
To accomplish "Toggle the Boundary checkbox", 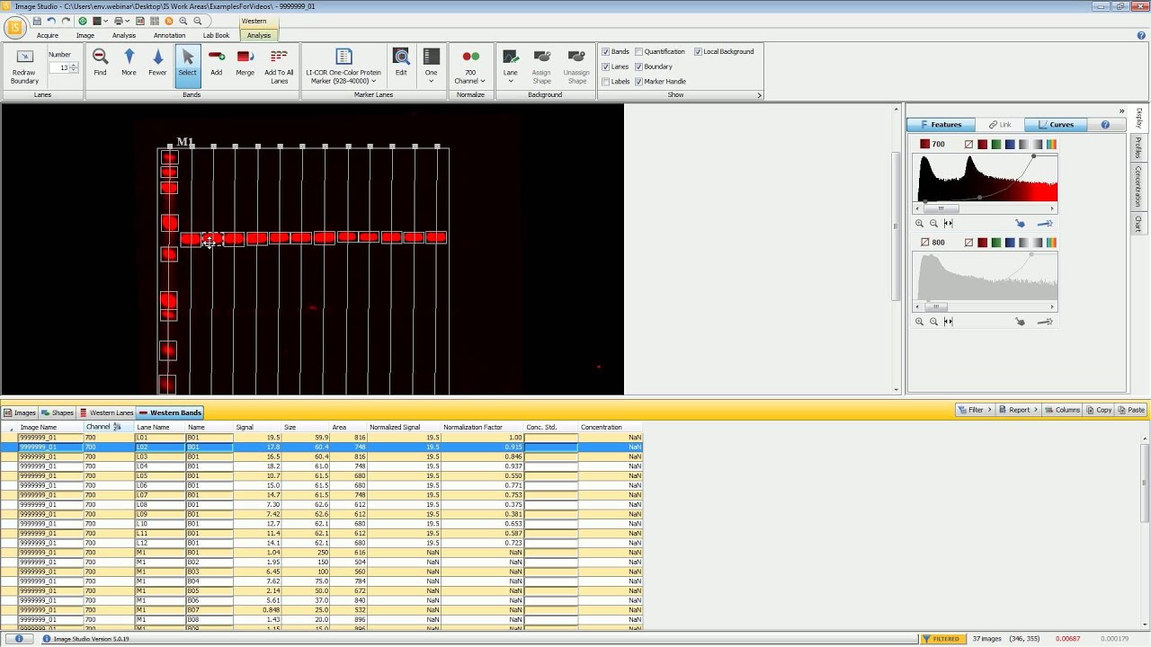I will 639,66.
